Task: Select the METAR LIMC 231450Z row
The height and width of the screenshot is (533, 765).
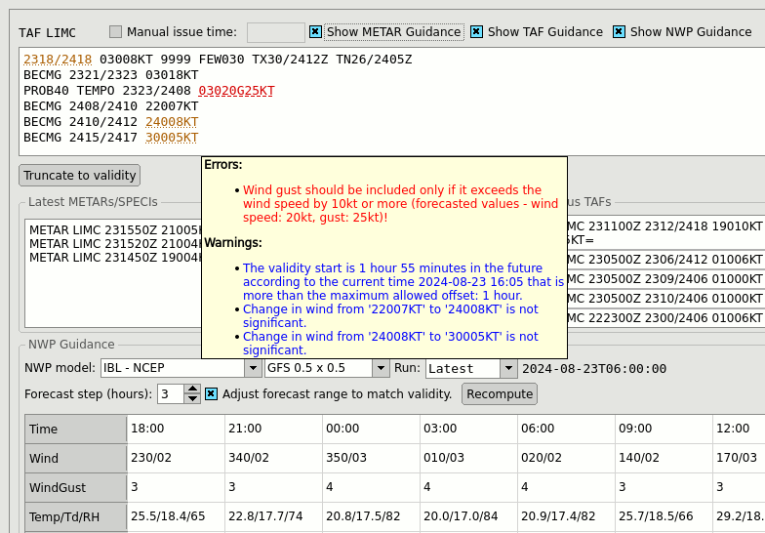Action: tap(115, 258)
